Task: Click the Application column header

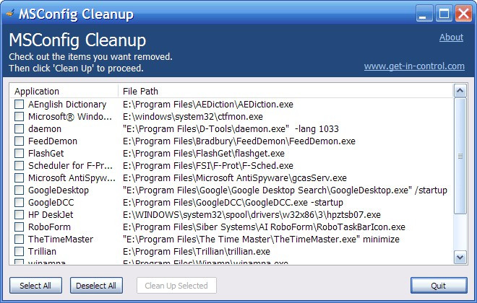Action: pos(64,91)
